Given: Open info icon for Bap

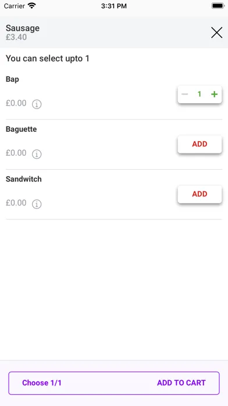Looking at the screenshot, I should [37, 104].
